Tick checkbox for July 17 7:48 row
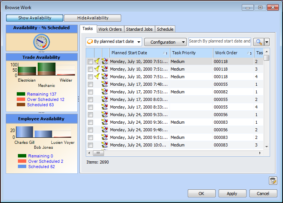The image size is (283, 203). point(90,84)
